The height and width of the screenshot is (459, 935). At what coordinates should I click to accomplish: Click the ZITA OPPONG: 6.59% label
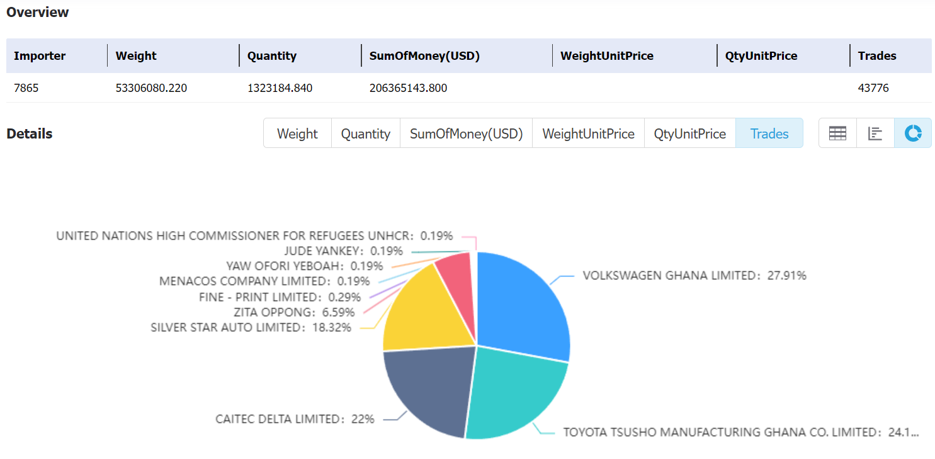tap(294, 312)
